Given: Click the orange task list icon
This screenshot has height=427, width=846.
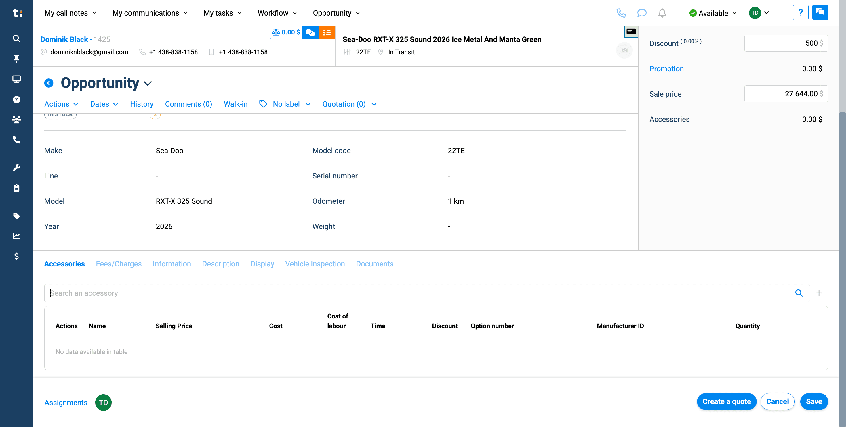Looking at the screenshot, I should [x=327, y=32].
